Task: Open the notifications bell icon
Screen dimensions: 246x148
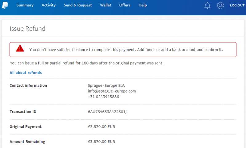Action: (x=207, y=5)
